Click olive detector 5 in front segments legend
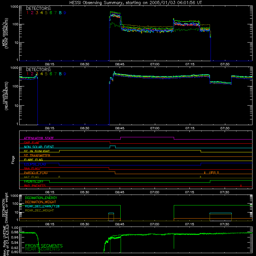Screen dimensions: 256x256 (x=46, y=13)
